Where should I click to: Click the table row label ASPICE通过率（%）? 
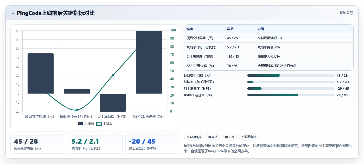point(200,66)
